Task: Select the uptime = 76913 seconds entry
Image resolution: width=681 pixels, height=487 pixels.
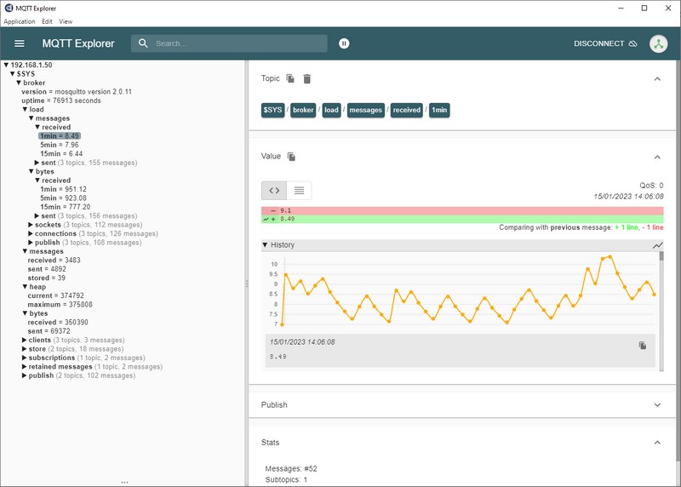Action: (x=61, y=100)
